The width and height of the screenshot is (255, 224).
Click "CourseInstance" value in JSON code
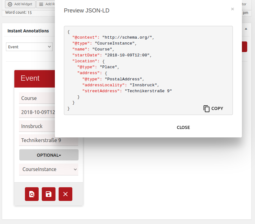tap(115, 43)
